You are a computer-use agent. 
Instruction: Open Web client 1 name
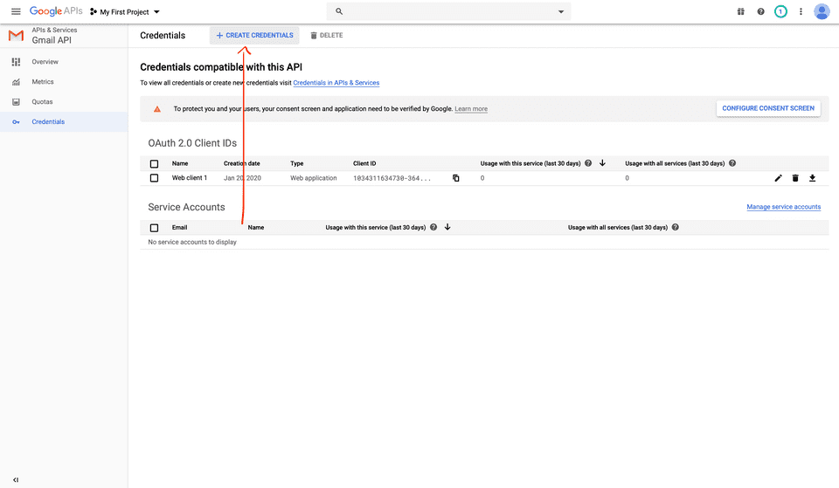point(190,178)
